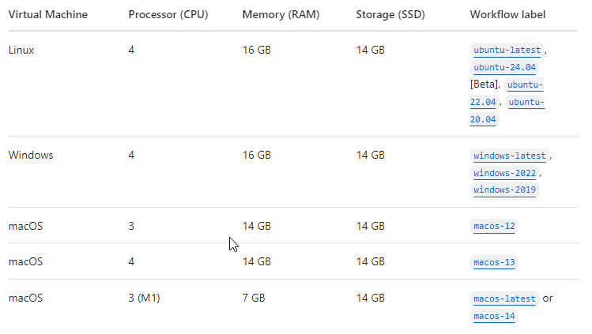Click the Workflow label column header
Image resolution: width=592 pixels, height=334 pixels.
(507, 15)
